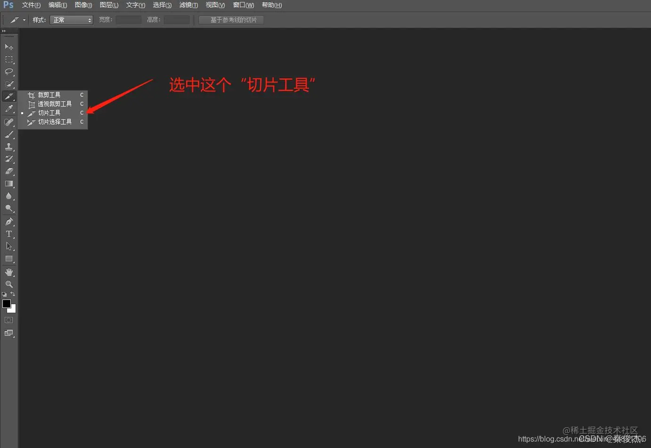
Task: Select the Hand tool
Action: point(9,272)
